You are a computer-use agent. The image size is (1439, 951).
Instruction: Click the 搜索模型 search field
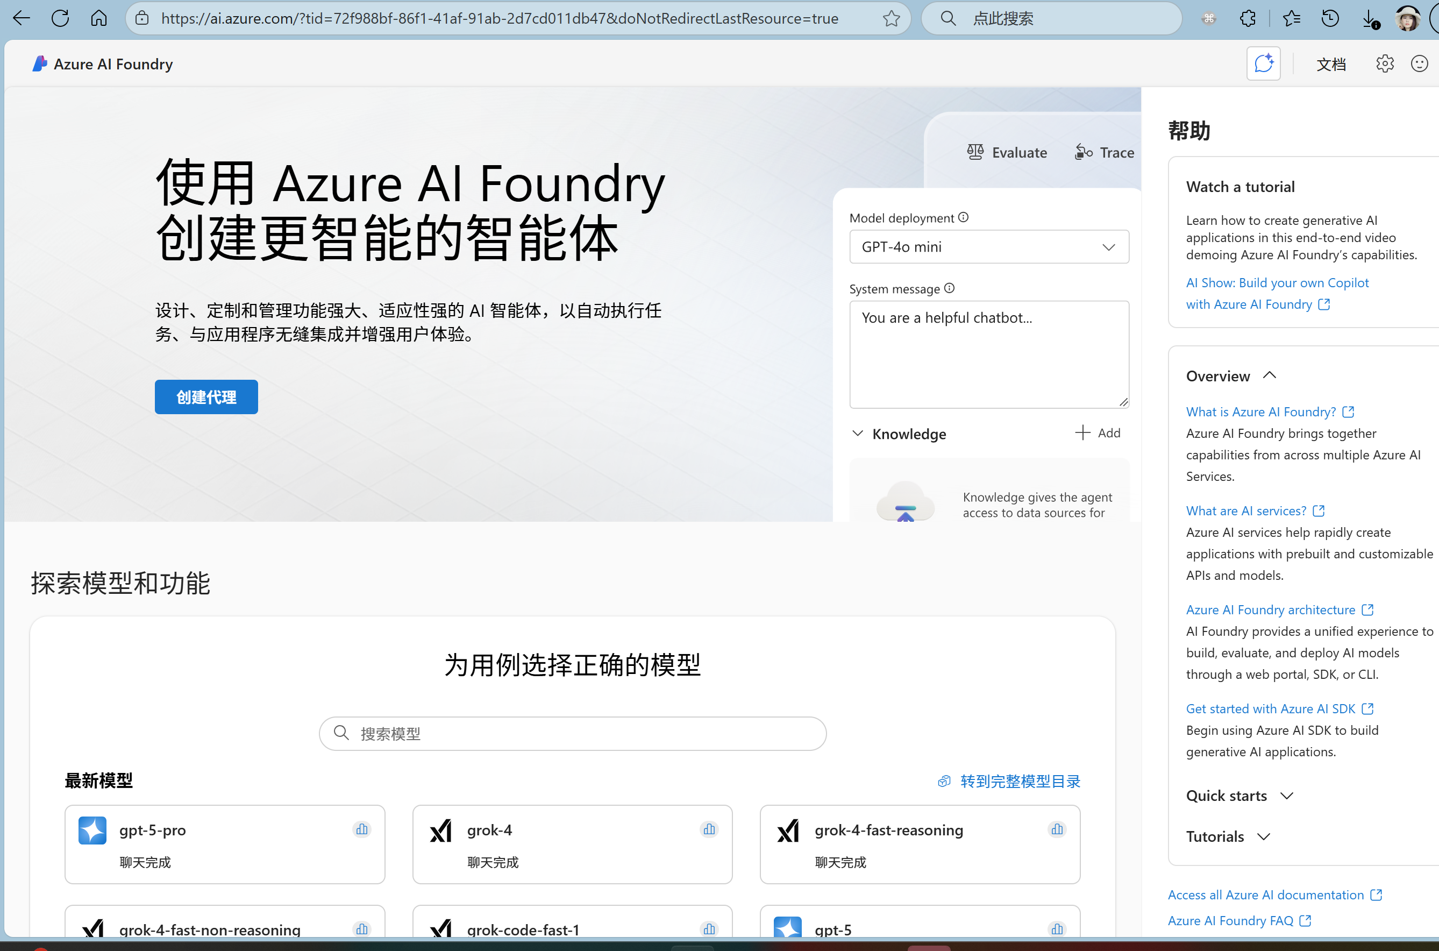572,734
